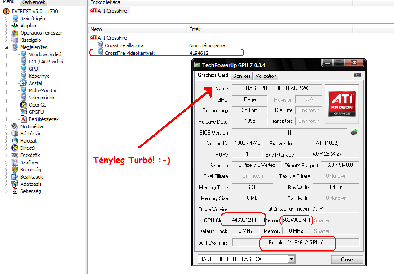The image size is (394, 274).
Task: Expand the Számítógép tree node
Action: tap(6, 18)
